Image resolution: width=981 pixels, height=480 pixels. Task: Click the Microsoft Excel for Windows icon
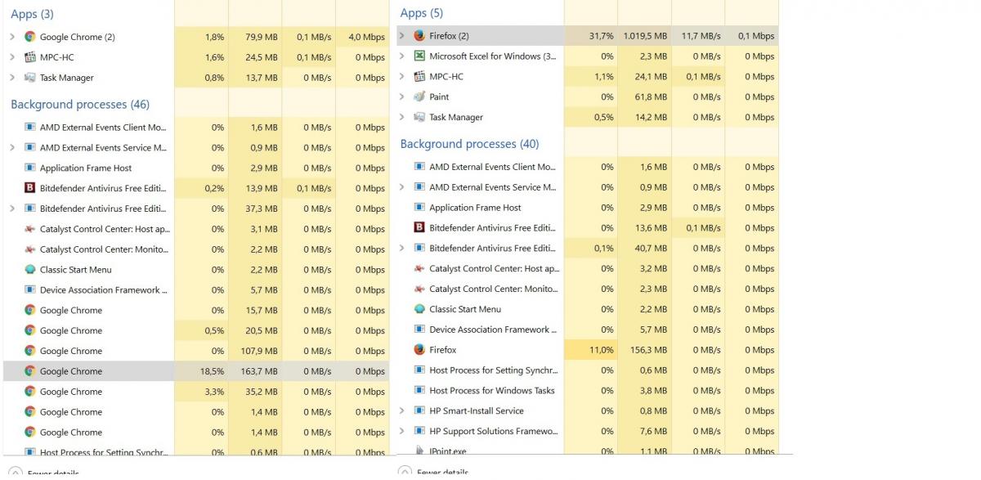[419, 56]
